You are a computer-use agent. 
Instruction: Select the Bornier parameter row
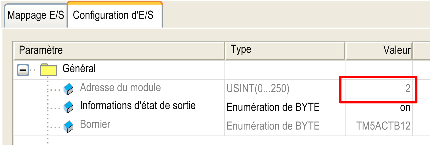(95, 125)
